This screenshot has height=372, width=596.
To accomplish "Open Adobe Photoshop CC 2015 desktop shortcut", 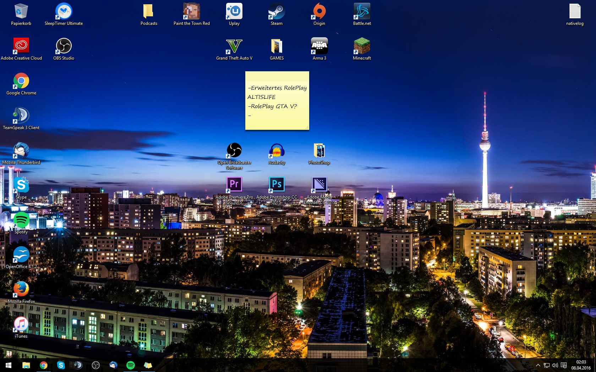I will [277, 185].
